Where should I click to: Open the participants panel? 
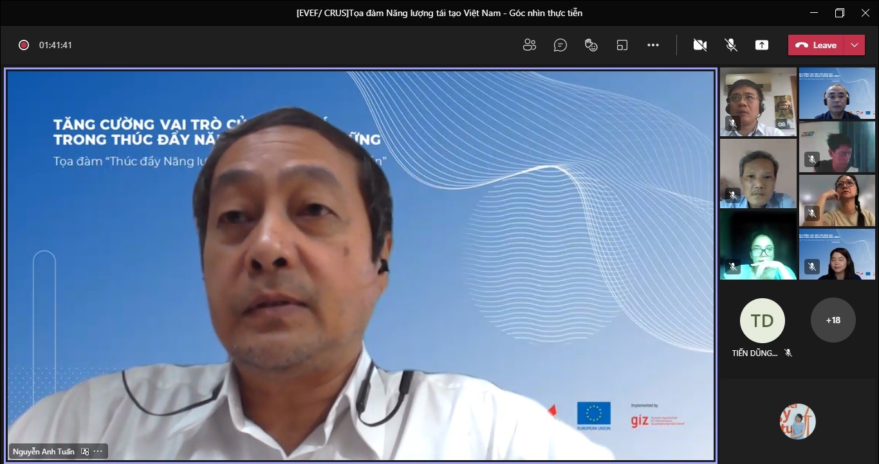point(530,45)
